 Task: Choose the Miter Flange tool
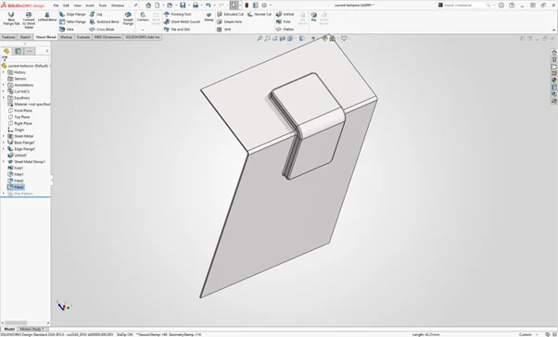(72, 21)
